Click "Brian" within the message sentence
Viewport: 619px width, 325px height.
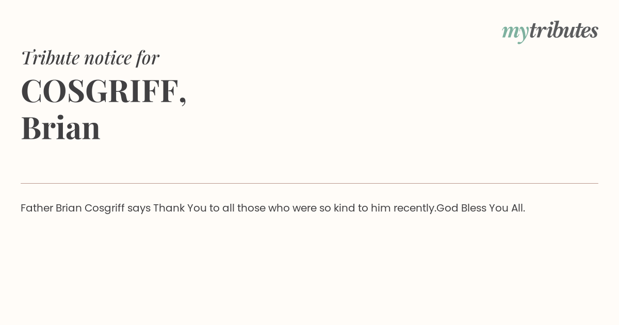[69, 208]
